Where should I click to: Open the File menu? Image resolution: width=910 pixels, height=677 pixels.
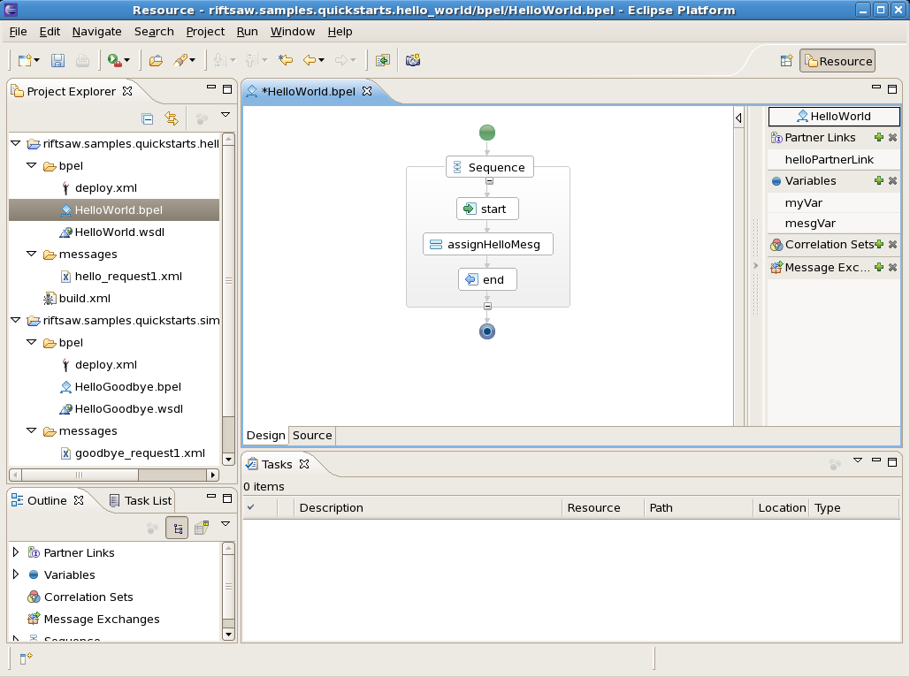tap(18, 31)
